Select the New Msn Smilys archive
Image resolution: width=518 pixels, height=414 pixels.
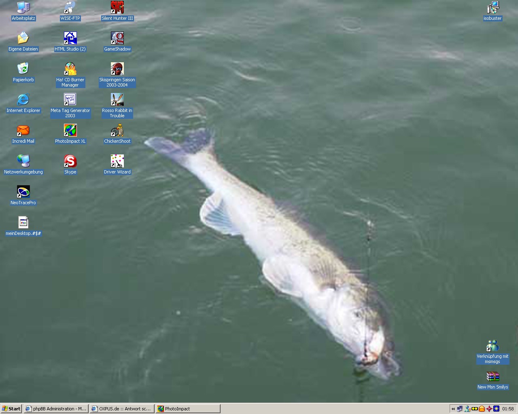(493, 377)
